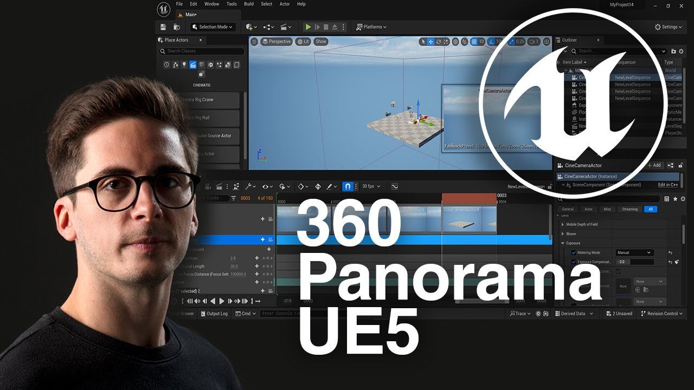Viewport: 694px width, 390px height.
Task: Open the Build menu
Action: tap(249, 4)
